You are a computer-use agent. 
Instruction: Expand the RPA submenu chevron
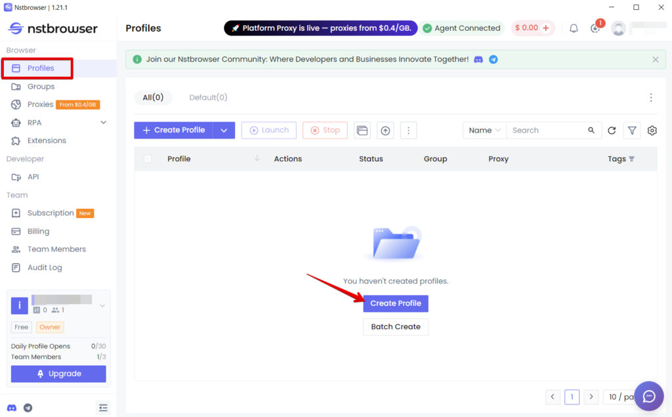[x=103, y=123]
